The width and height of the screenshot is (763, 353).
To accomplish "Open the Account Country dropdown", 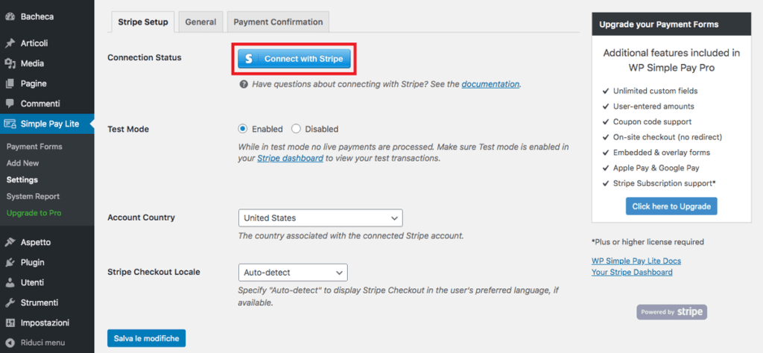I will (320, 217).
